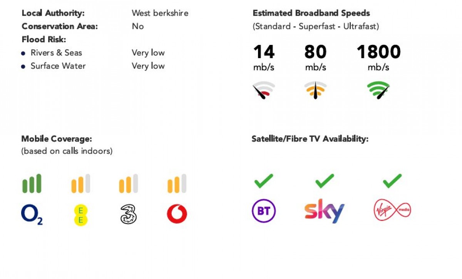Click the Estimated Broadband Speeds heading

pyautogui.click(x=311, y=13)
